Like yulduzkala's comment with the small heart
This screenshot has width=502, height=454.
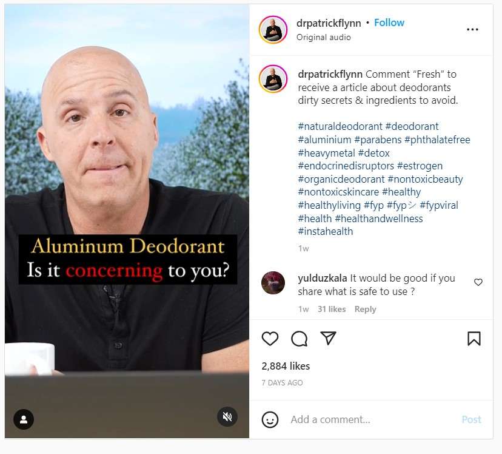(x=478, y=282)
